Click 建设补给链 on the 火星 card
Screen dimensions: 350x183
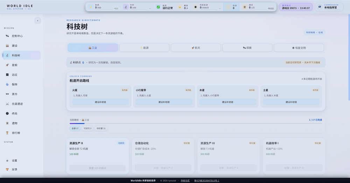[100, 102]
